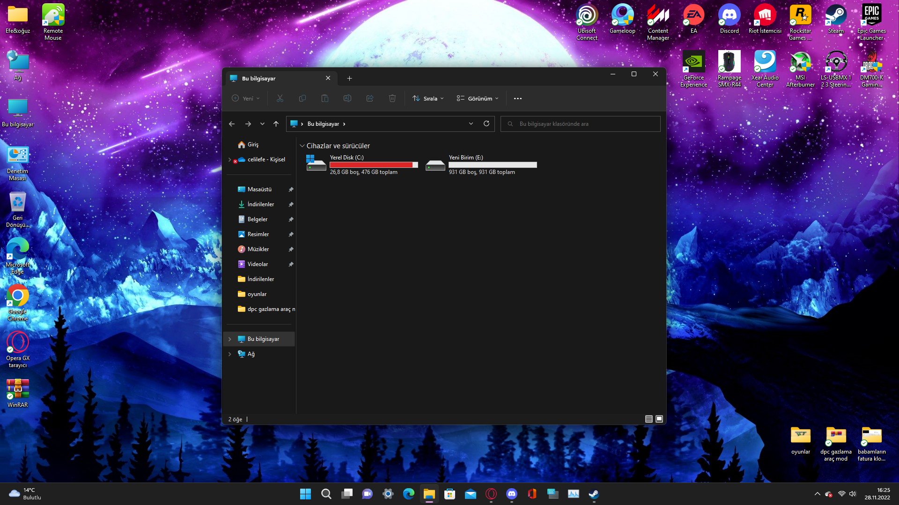Click the Microsoft Store icon on the taskbar

tap(449, 494)
